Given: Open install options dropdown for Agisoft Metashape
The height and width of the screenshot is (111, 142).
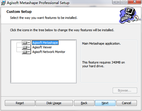Looking at the screenshot, I should (26, 43).
